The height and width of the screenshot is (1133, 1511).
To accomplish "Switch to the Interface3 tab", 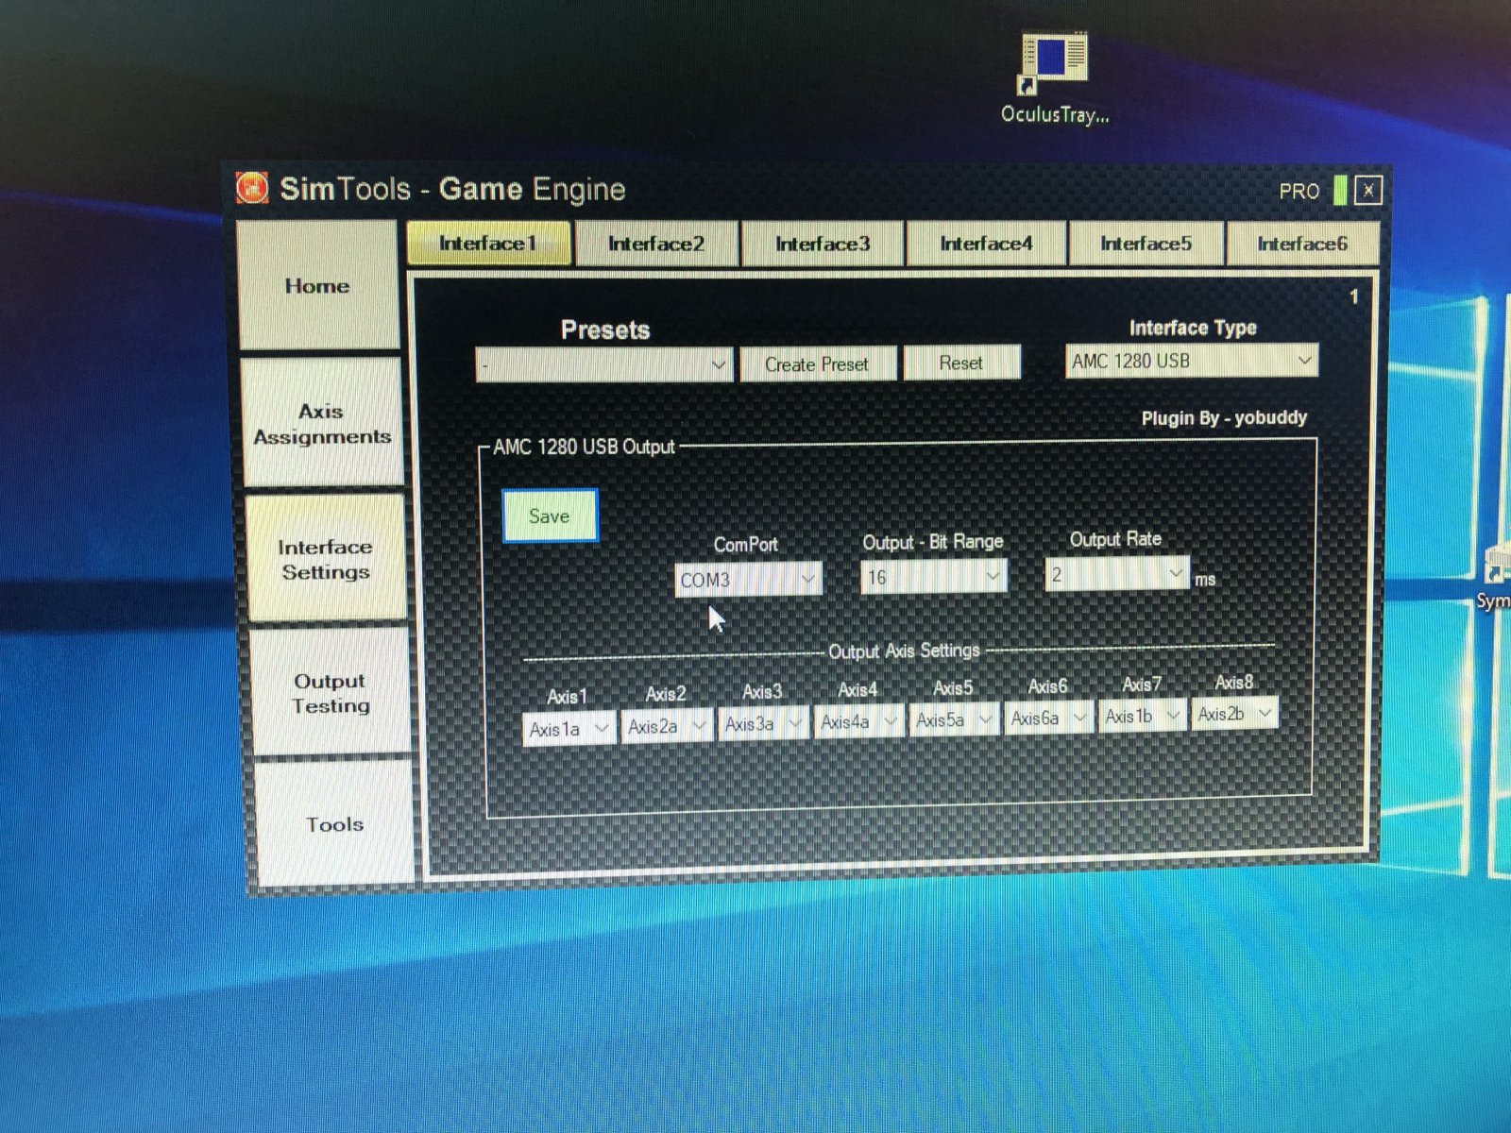I will coord(822,245).
